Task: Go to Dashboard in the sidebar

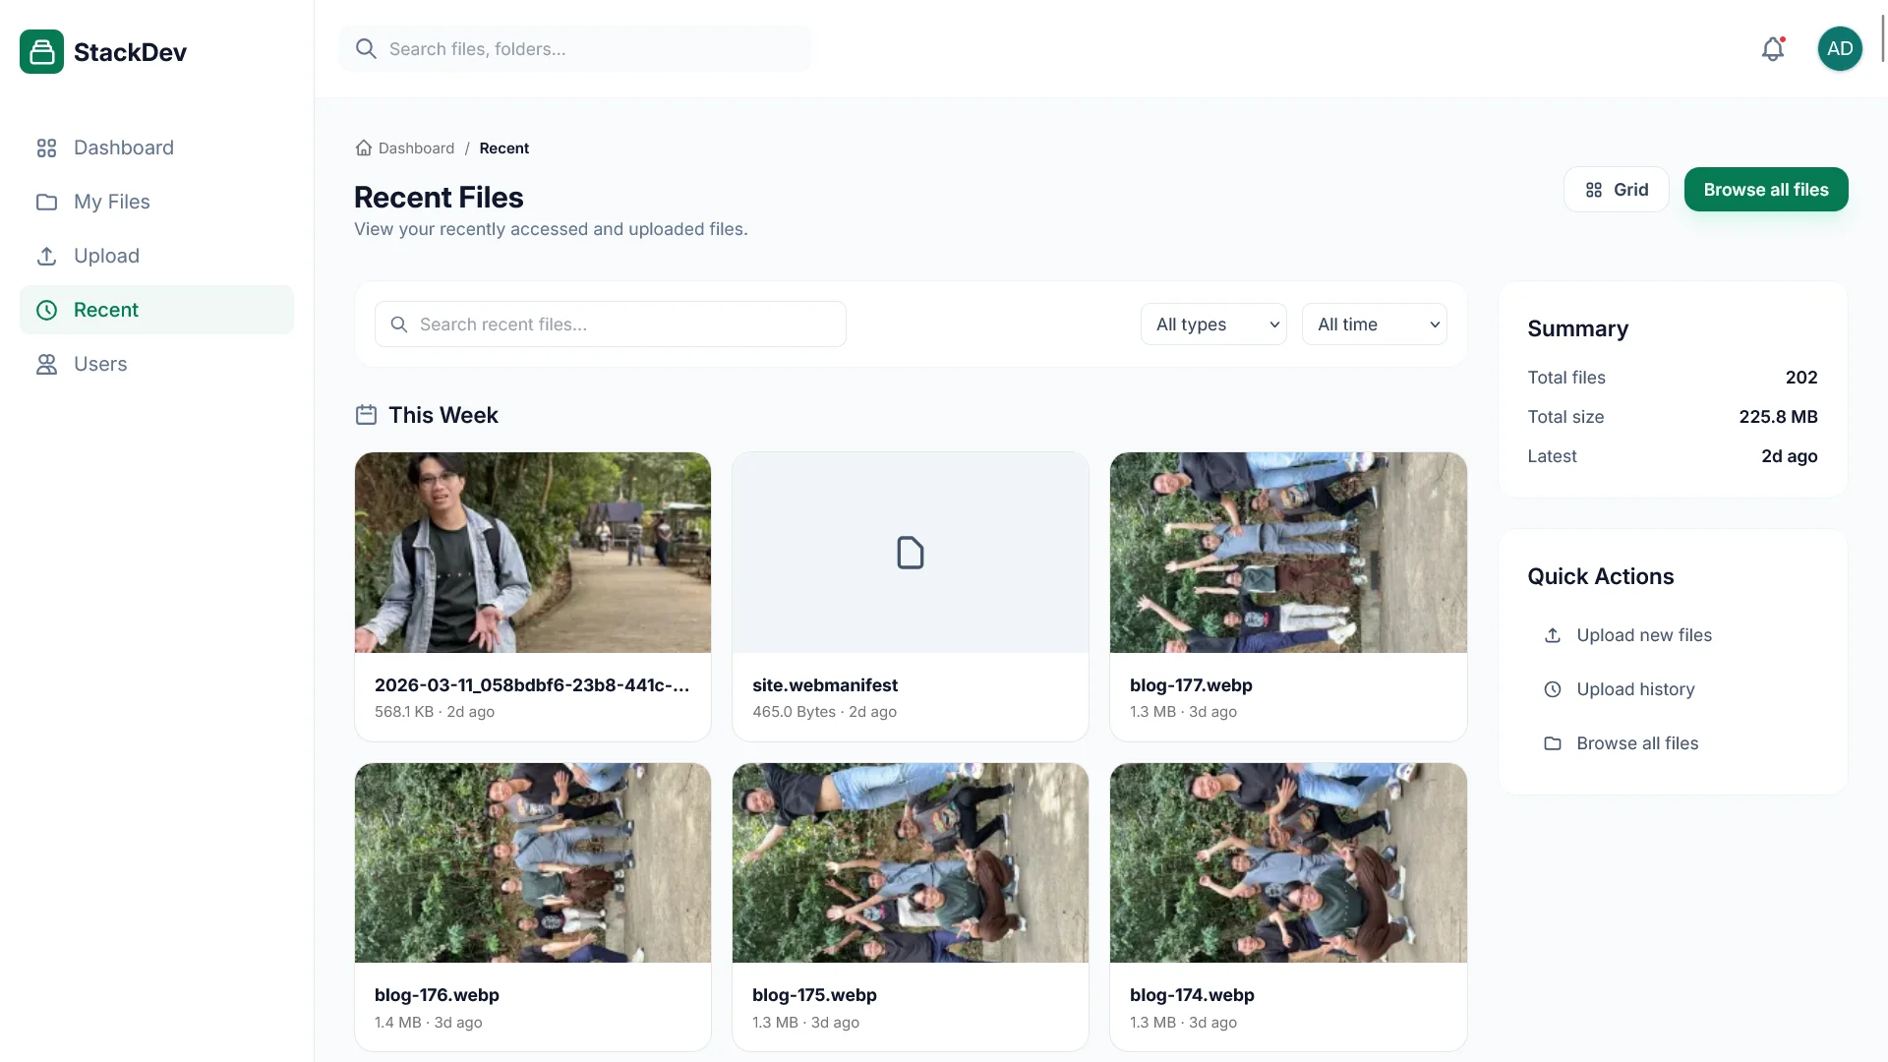Action: (123, 147)
